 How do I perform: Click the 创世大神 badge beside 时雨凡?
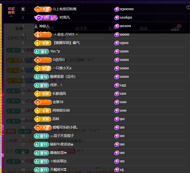click(x=46, y=18)
